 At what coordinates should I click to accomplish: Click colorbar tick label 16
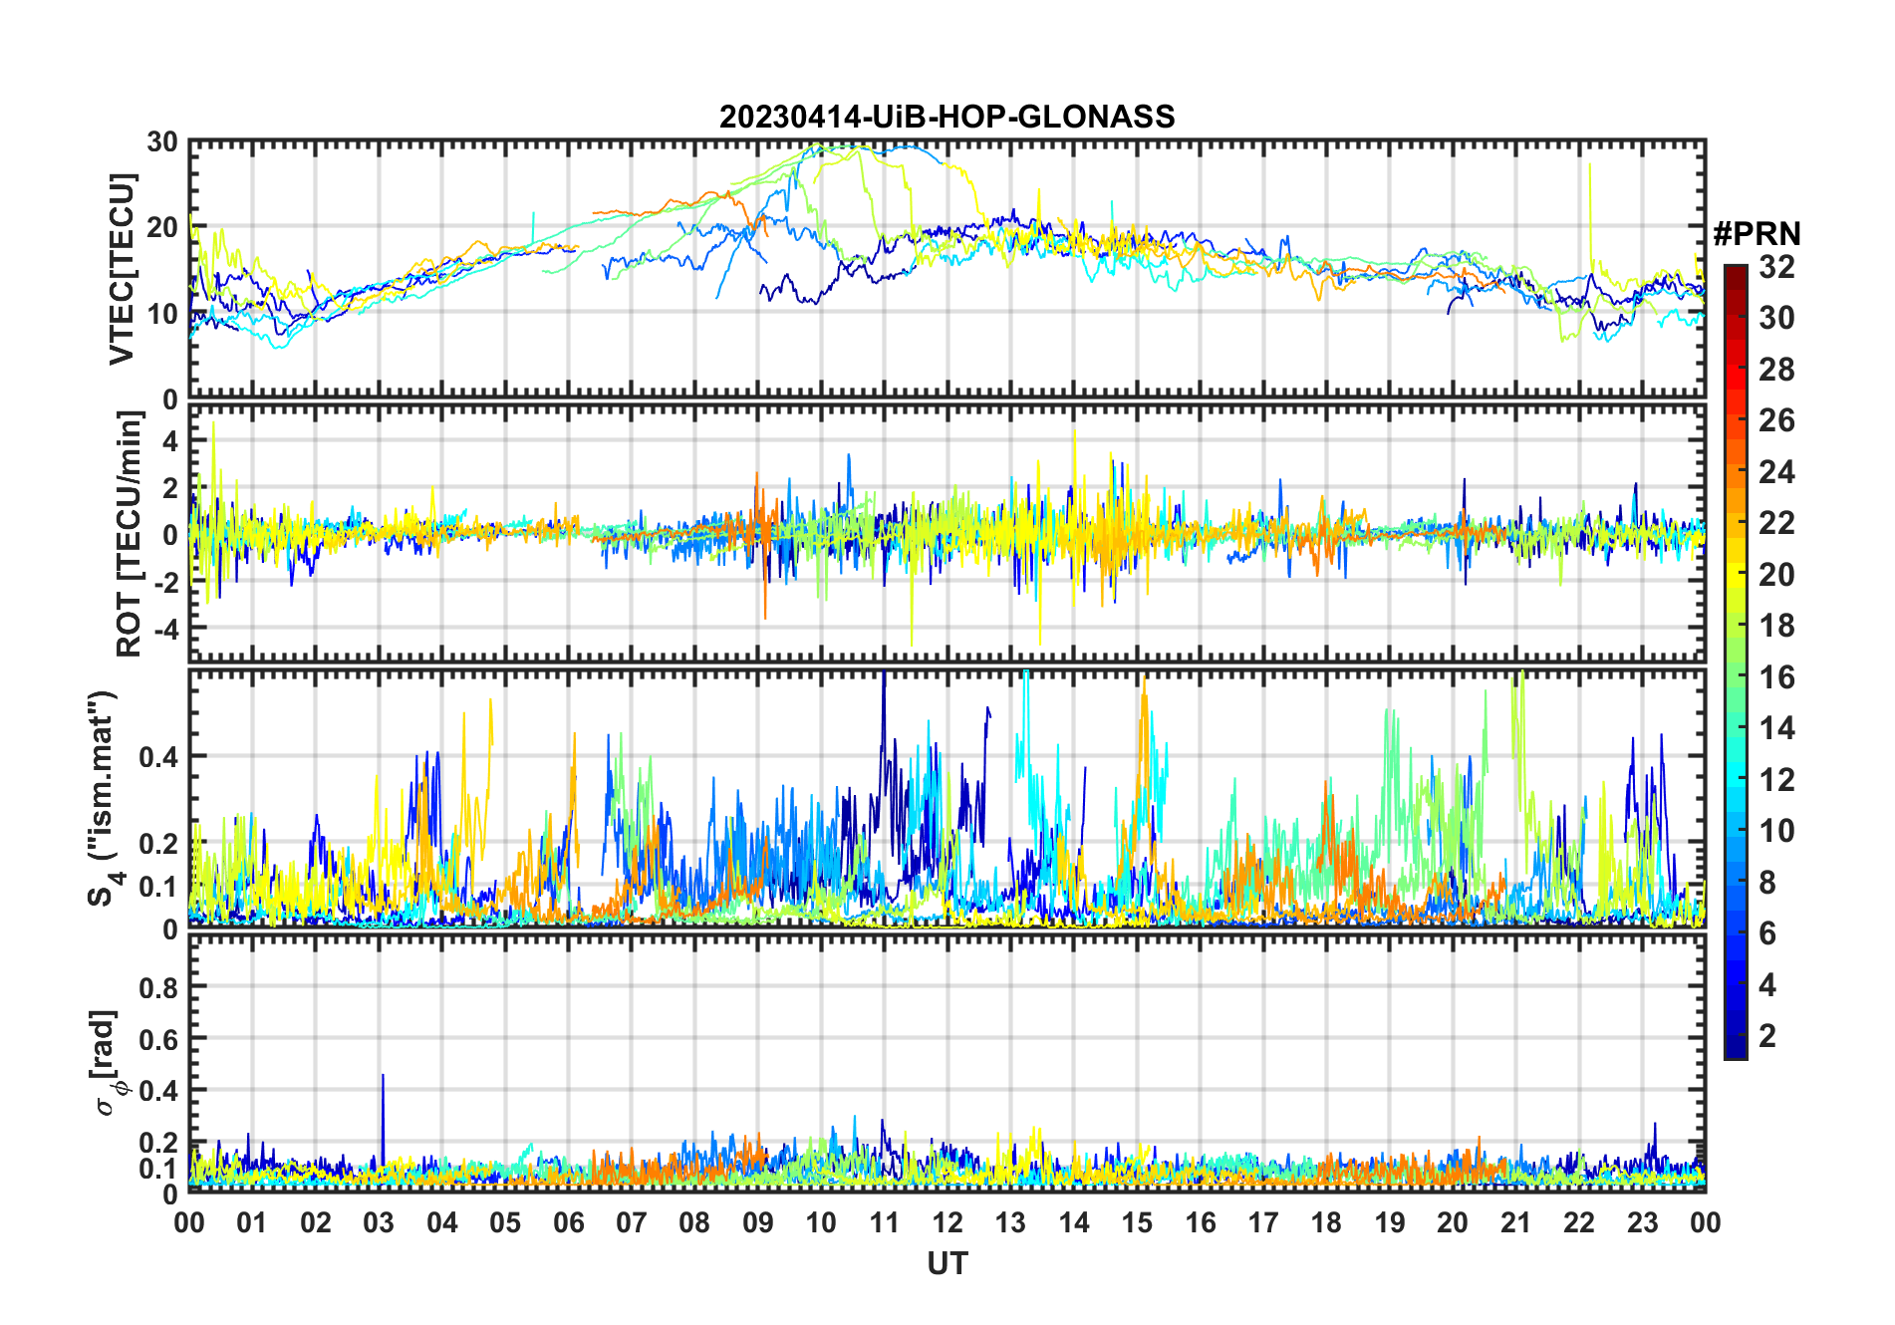pyautogui.click(x=1775, y=677)
